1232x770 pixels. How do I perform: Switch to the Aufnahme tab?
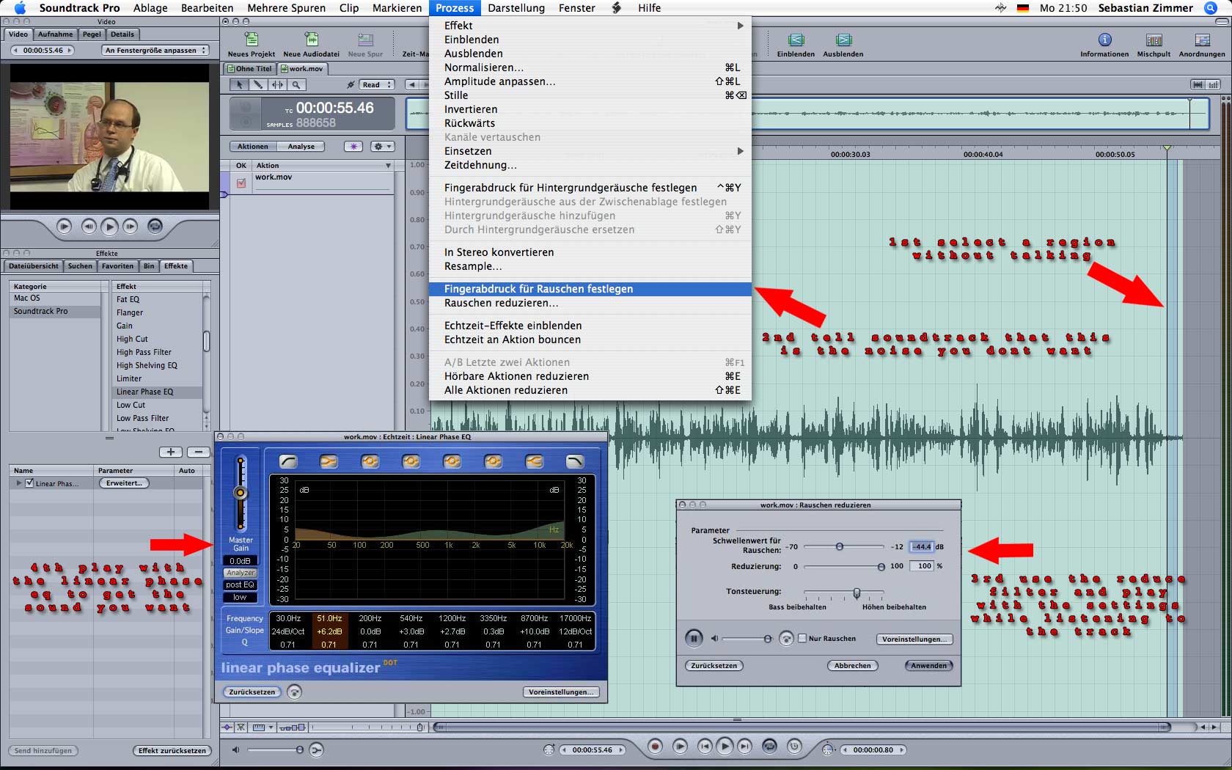[x=56, y=34]
